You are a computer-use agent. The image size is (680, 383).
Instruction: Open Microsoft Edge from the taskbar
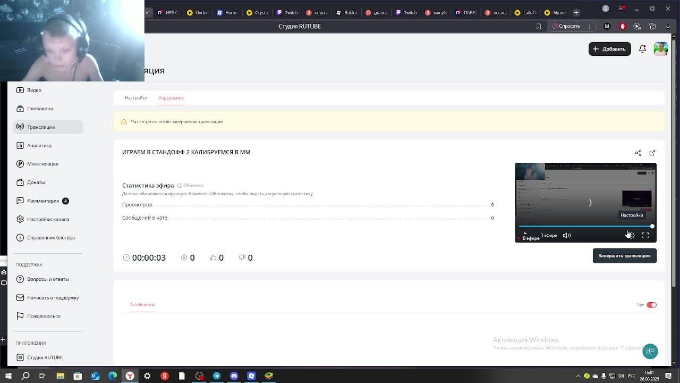click(x=113, y=376)
